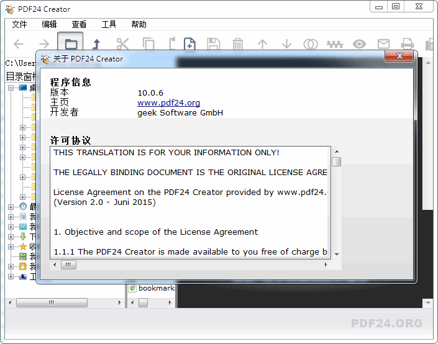Open the 文件 menu
Screen dimensions: 438x344
click(19, 25)
